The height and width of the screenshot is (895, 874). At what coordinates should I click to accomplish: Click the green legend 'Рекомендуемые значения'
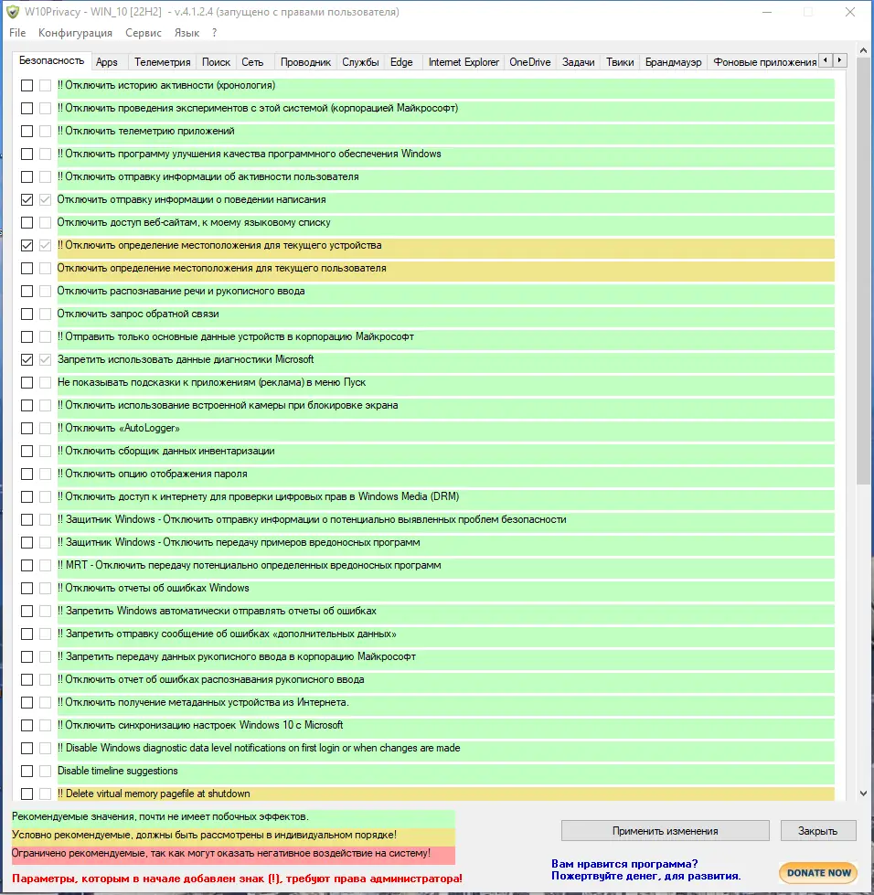pyautogui.click(x=233, y=816)
